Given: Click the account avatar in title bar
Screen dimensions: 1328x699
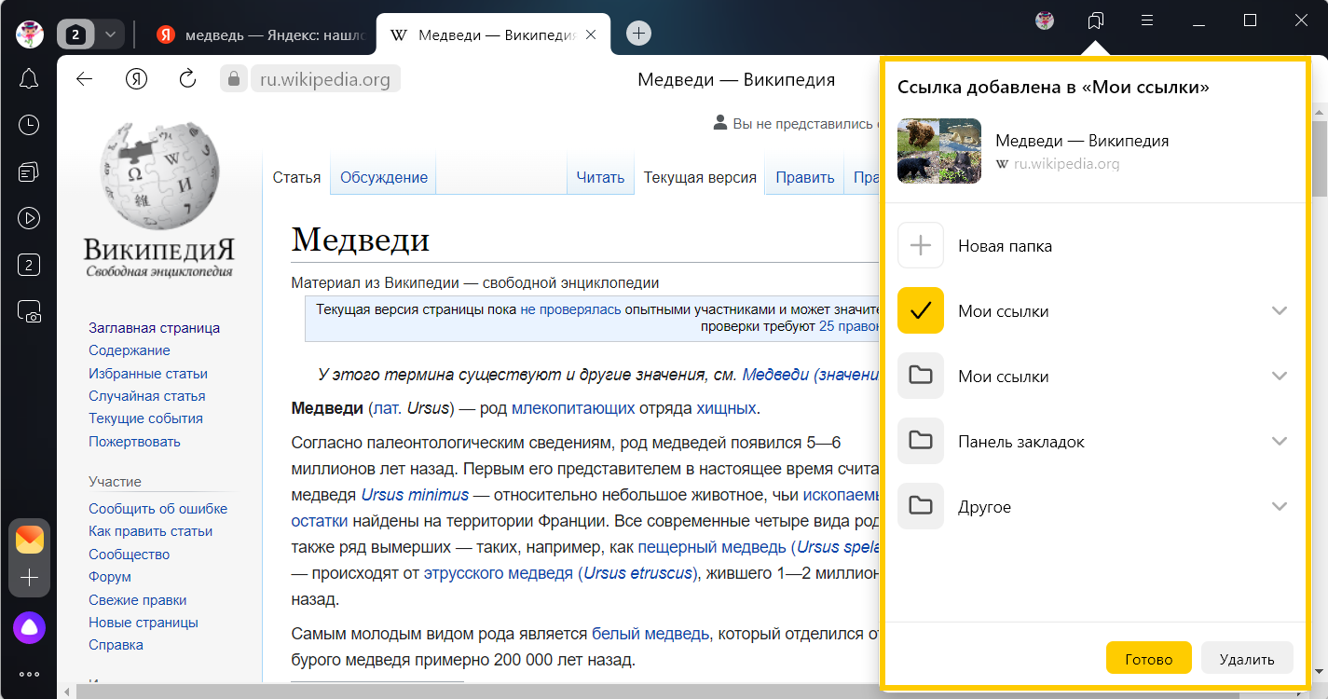Looking at the screenshot, I should click(x=1045, y=21).
